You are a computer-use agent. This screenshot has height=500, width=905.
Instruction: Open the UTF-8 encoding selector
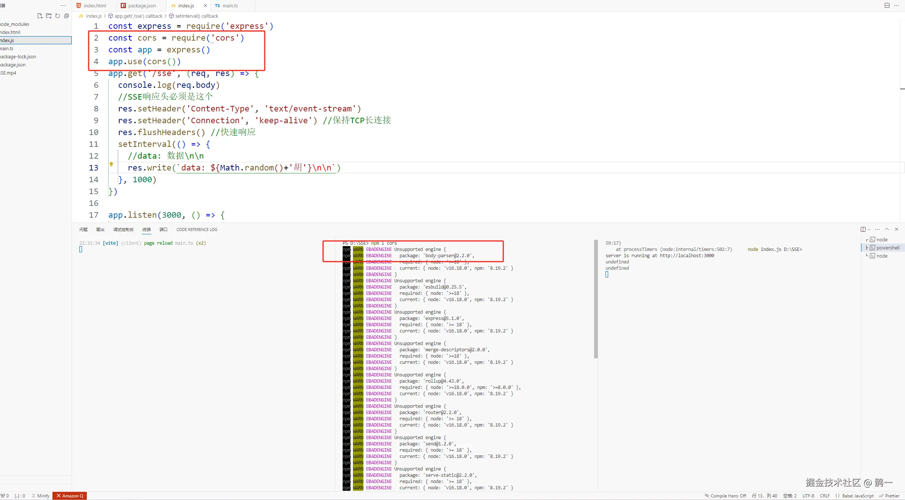click(x=808, y=496)
